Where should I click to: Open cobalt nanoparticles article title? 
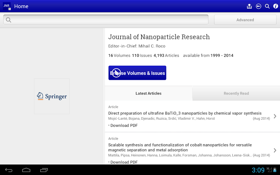click(x=180, y=147)
